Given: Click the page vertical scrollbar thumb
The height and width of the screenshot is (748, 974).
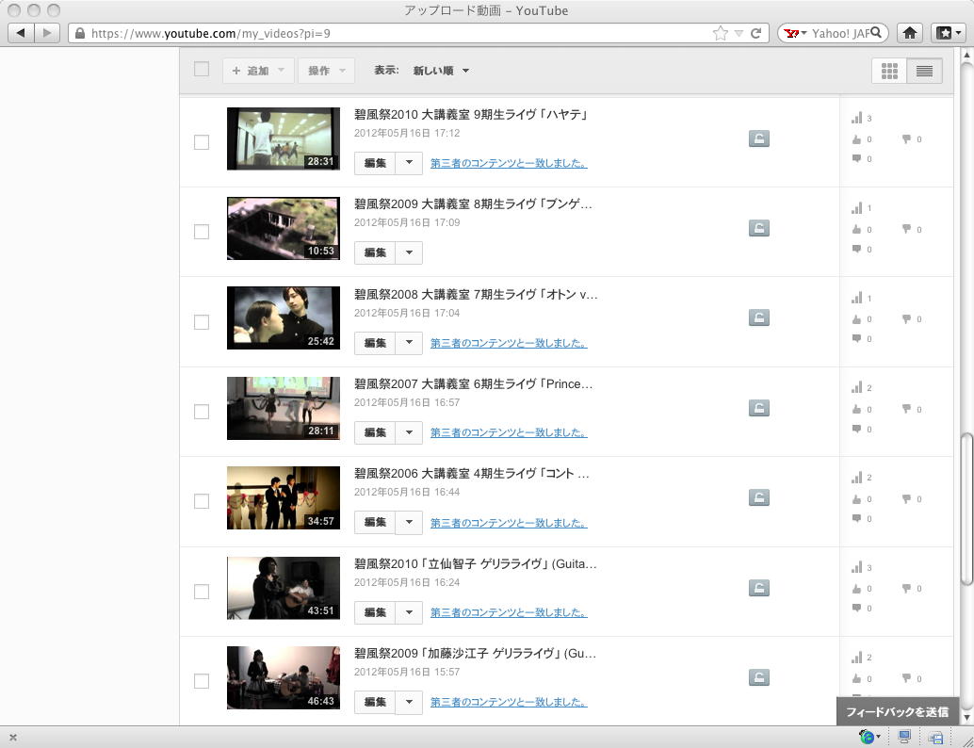Looking at the screenshot, I should tap(966, 510).
